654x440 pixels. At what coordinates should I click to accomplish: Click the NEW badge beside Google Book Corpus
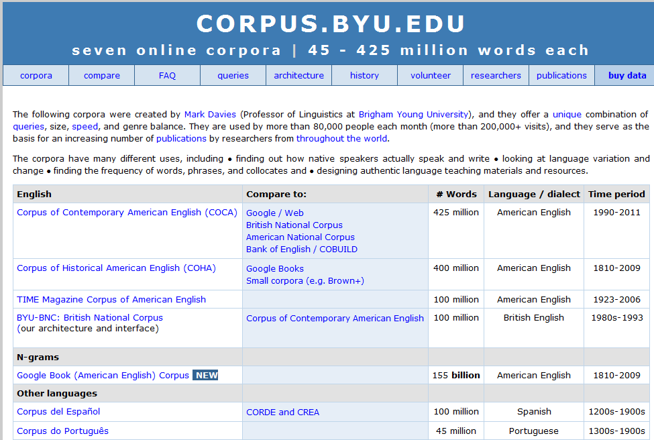click(x=206, y=375)
